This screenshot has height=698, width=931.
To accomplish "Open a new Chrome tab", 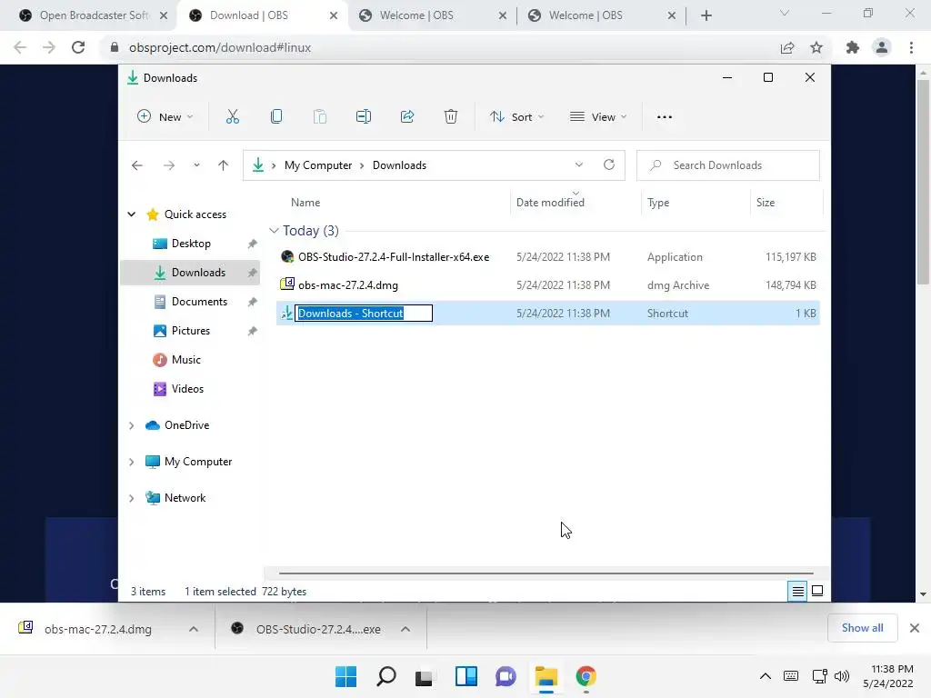I will tap(706, 15).
